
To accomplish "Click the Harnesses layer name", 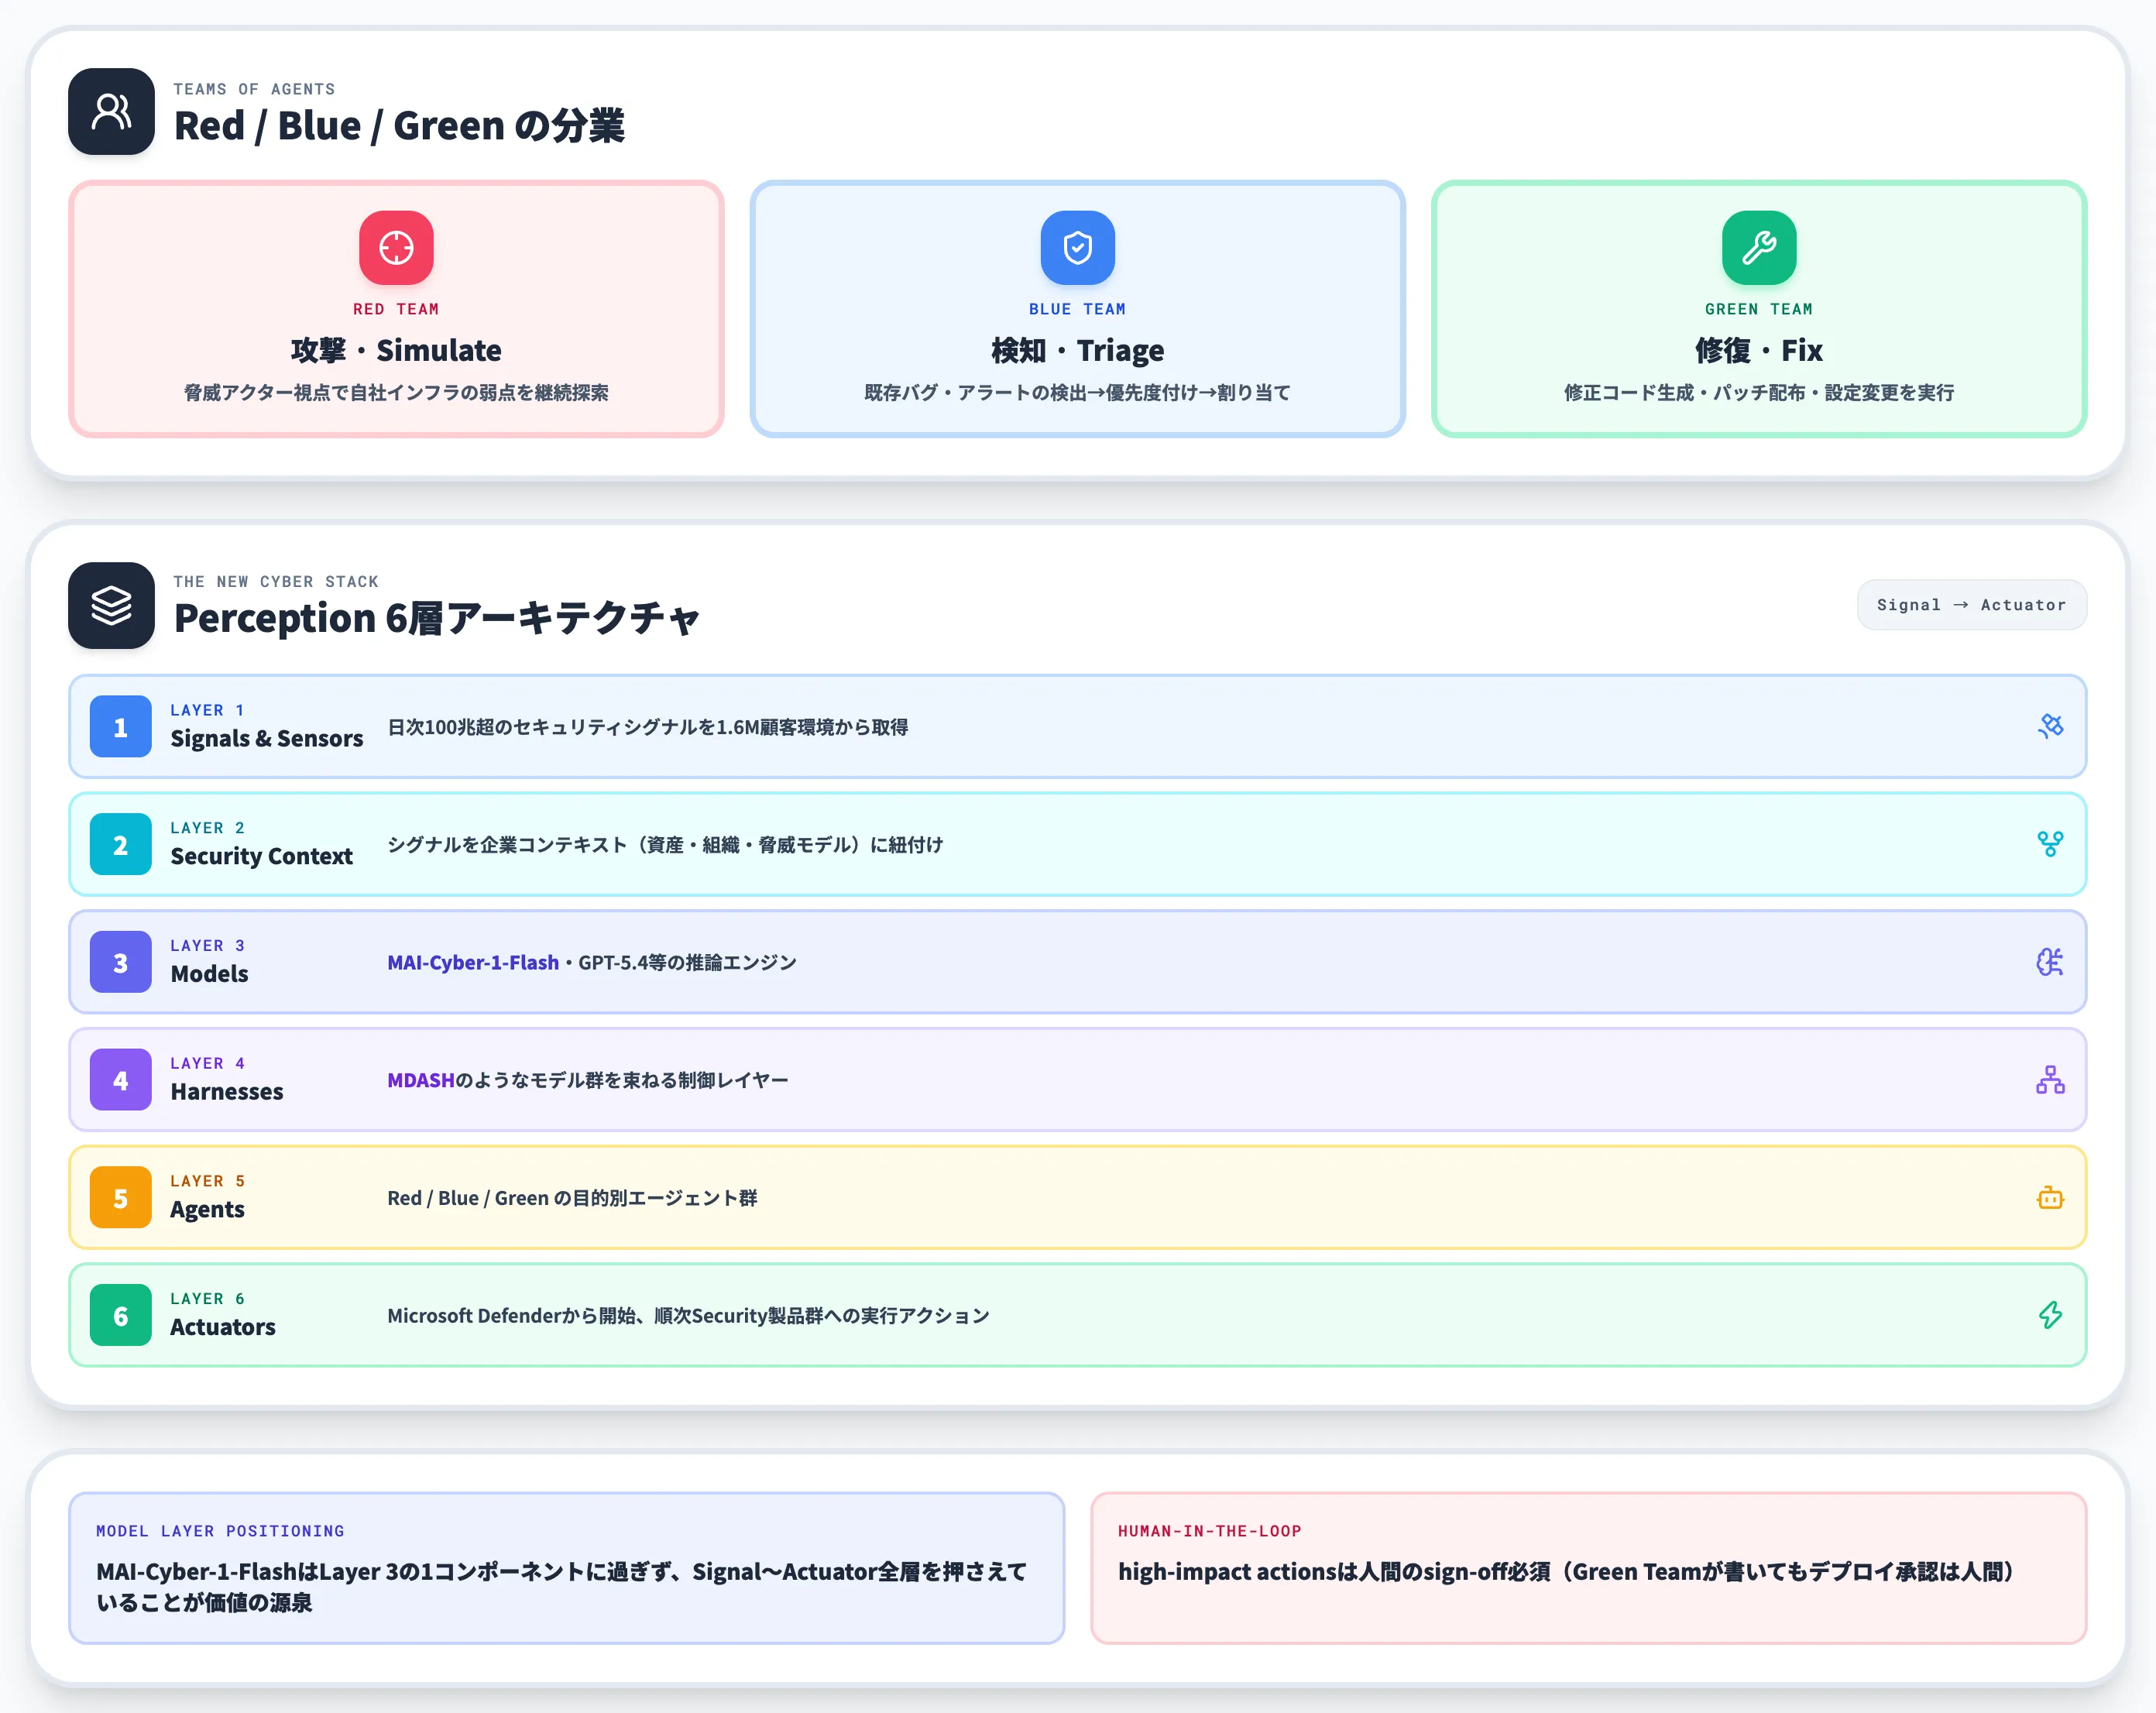I will [x=226, y=1091].
